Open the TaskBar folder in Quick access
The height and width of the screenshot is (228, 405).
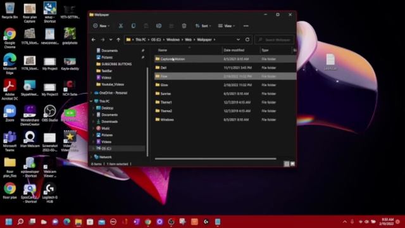point(104,70)
